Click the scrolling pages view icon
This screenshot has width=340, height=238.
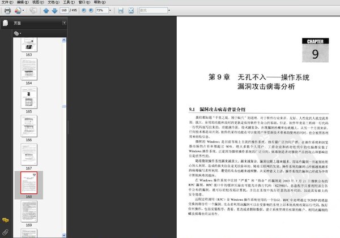coord(121,10)
